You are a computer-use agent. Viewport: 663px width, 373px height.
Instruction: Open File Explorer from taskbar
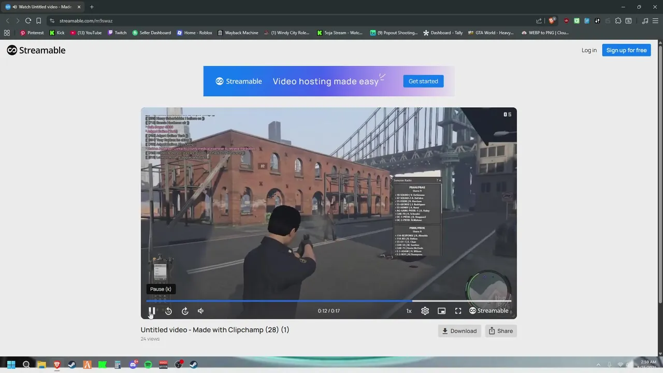click(x=41, y=365)
